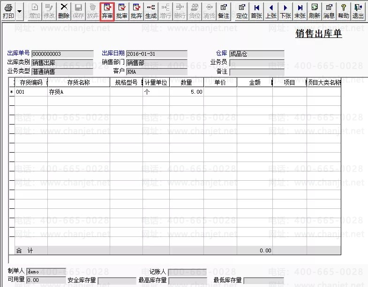Go to 首张 first record
This screenshot has height=287, width=368.
coord(256,11)
